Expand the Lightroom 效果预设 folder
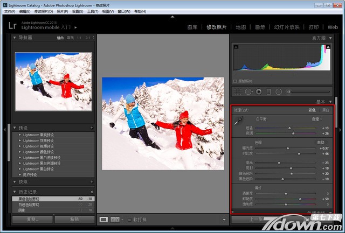Viewport: 345px width, 233px height. click(20, 140)
